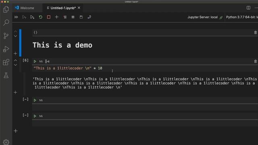This screenshot has height=145, width=258.
Task: Clear all cell outputs in toolbar
Action: (x=65, y=17)
